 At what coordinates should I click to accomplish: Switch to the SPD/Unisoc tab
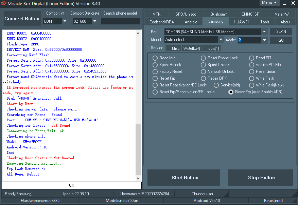[x=186, y=14]
